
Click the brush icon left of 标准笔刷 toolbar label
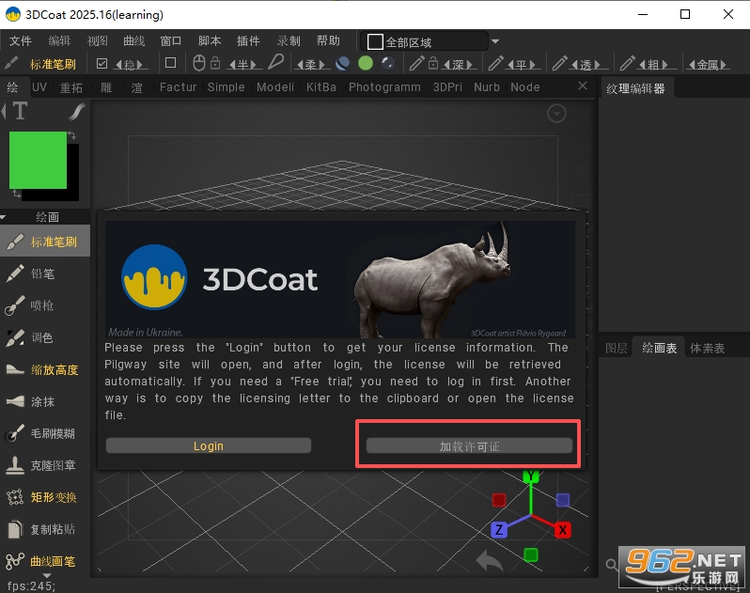click(x=11, y=63)
